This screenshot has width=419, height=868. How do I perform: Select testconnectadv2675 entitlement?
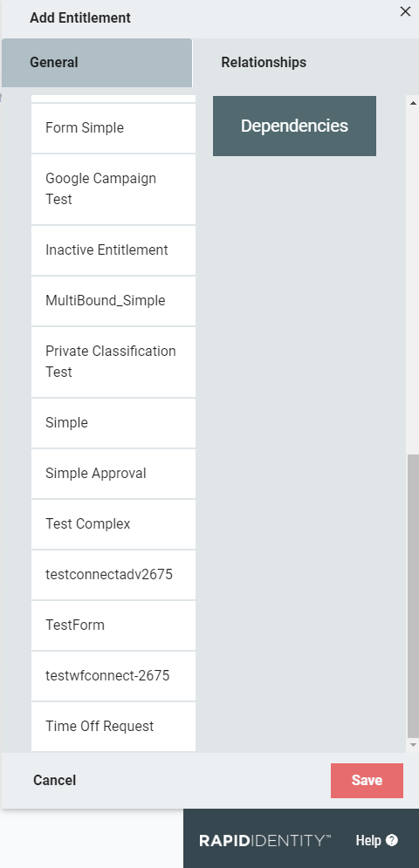[x=113, y=575]
